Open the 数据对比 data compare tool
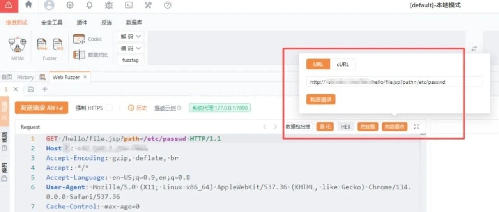This screenshot has width=499, height=212. click(90, 55)
